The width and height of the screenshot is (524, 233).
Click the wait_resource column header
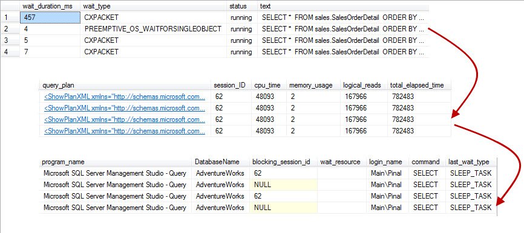(x=341, y=162)
